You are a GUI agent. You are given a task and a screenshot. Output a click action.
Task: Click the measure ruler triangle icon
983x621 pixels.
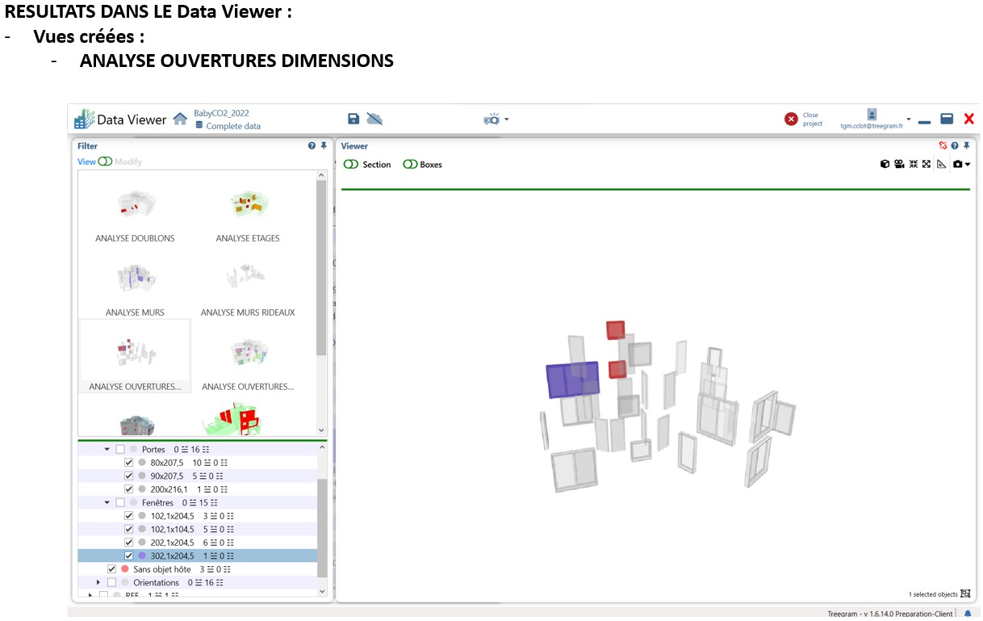pyautogui.click(x=941, y=164)
